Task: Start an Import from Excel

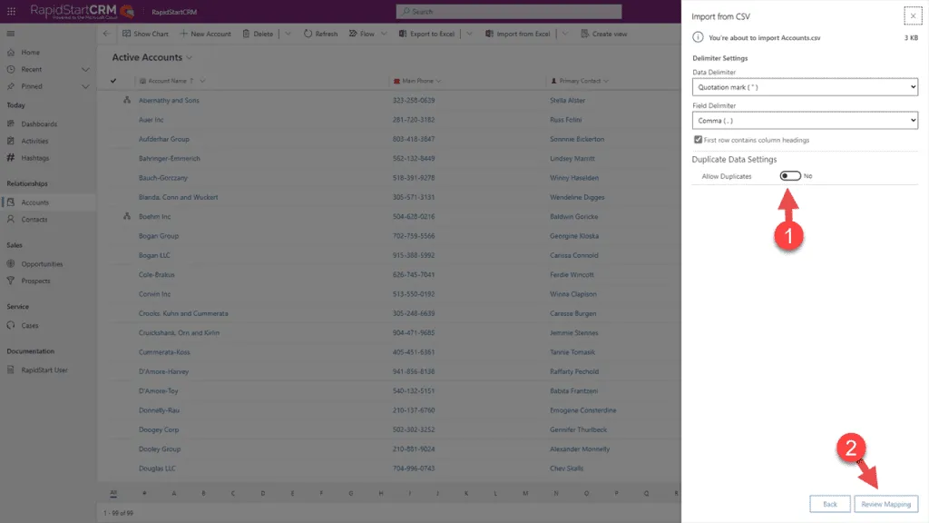Action: [x=516, y=33]
